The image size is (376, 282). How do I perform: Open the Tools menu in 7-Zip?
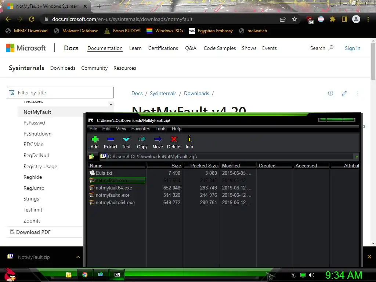coord(161,129)
